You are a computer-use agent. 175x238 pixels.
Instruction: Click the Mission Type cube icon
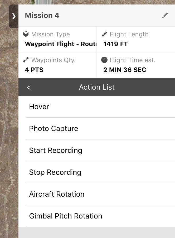point(26,34)
